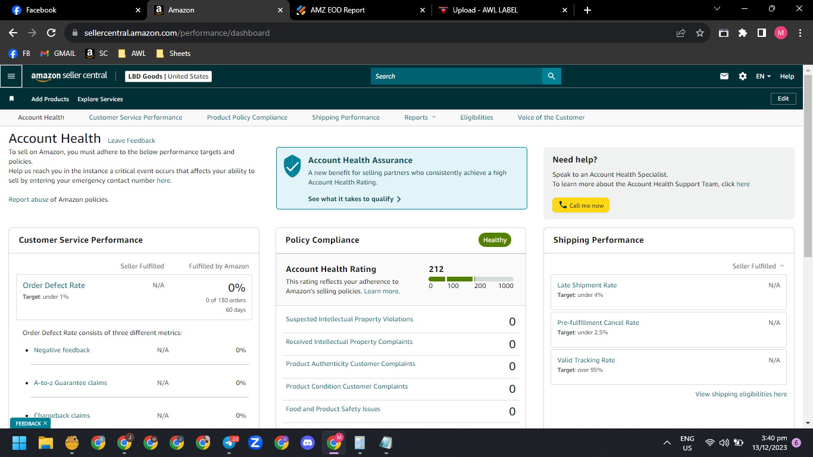Open a new browser tab
Screen dimensions: 813x457
587,10
